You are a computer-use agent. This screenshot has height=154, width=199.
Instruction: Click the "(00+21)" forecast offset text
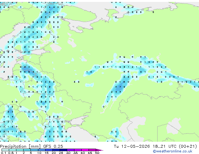(x=188, y=146)
